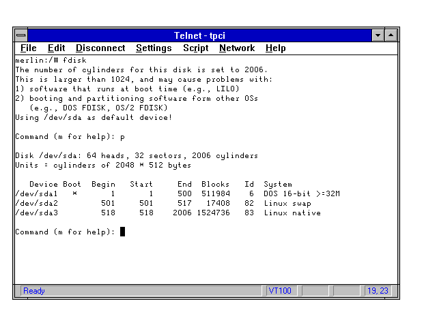Viewport: 437px width, 327px height.
Task: Open the File menu
Action: (x=29, y=48)
